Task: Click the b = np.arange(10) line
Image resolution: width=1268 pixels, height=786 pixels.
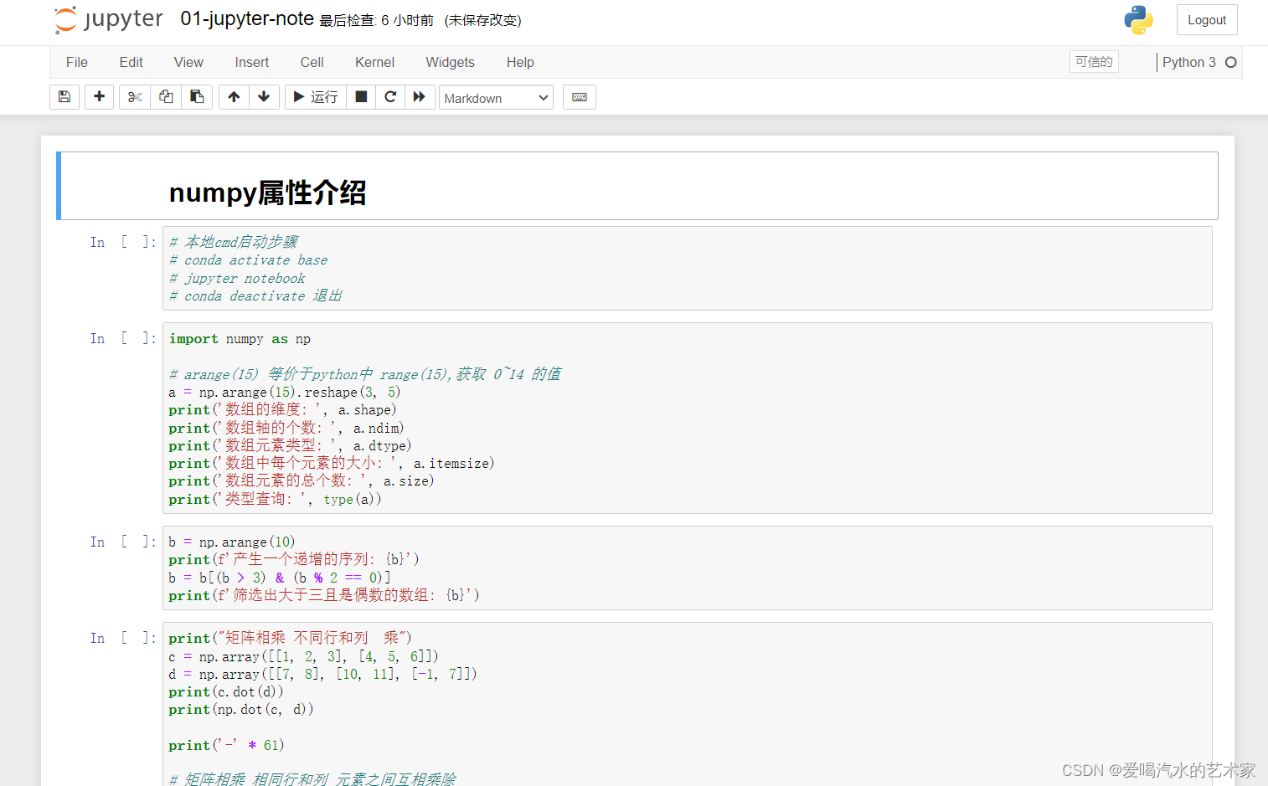Action: point(232,542)
